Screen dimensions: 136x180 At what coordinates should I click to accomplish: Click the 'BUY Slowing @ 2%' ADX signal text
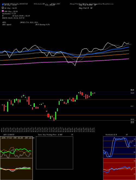click(43, 25)
